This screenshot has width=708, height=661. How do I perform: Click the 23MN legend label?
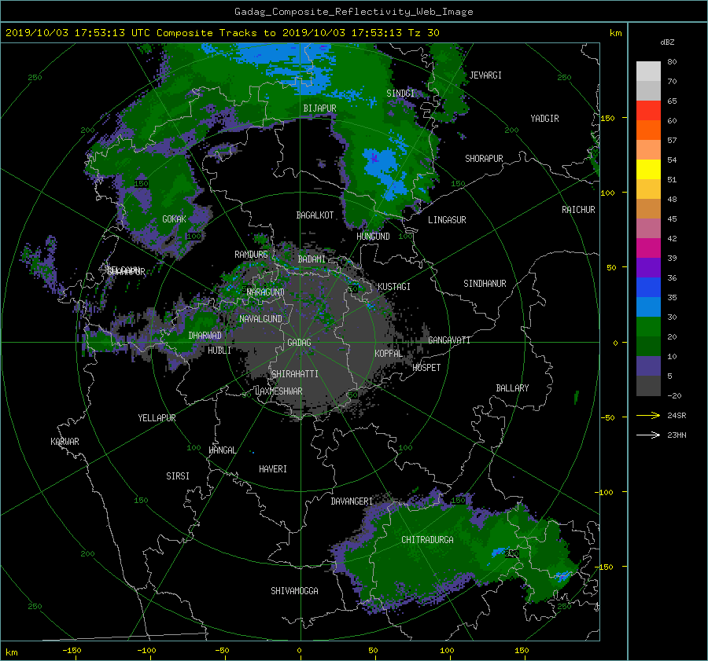click(x=677, y=435)
